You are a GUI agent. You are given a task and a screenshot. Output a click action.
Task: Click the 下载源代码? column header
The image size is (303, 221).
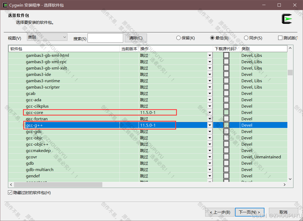[226, 49]
